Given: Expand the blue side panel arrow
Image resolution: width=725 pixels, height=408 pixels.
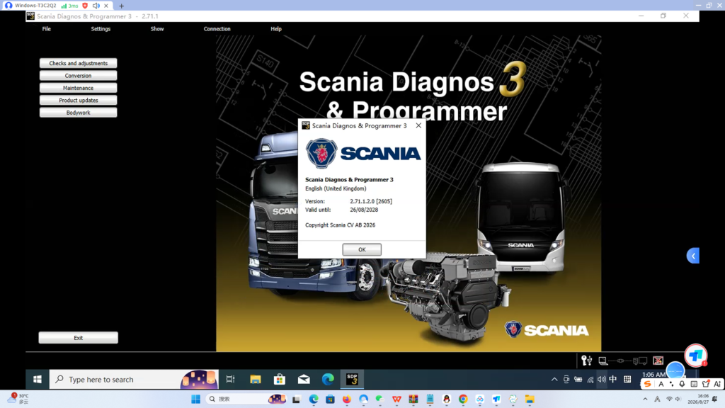Looking at the screenshot, I should tap(693, 256).
